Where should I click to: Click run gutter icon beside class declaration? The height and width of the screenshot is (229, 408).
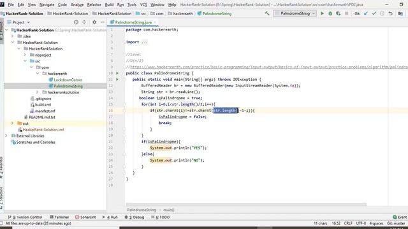coord(117,73)
